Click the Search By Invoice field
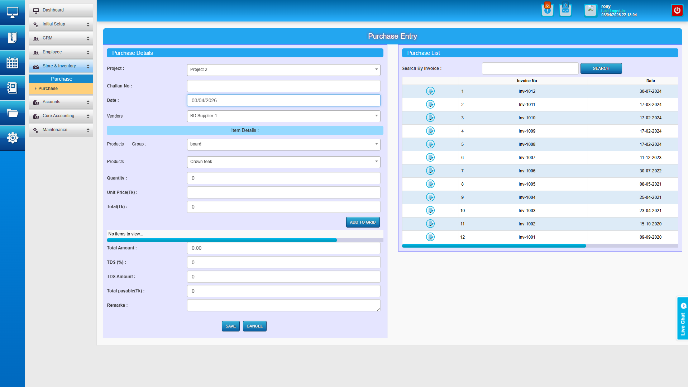This screenshot has height=387, width=688. coord(530,68)
